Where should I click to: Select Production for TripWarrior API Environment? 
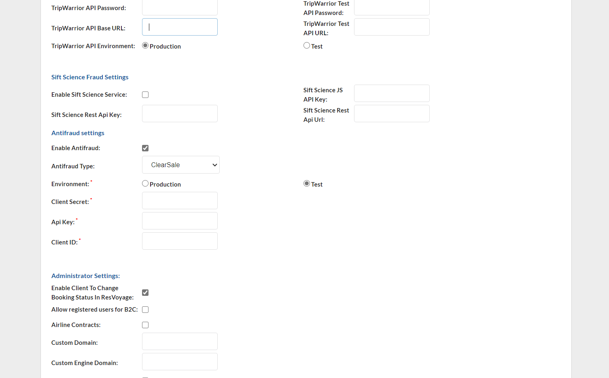click(145, 46)
